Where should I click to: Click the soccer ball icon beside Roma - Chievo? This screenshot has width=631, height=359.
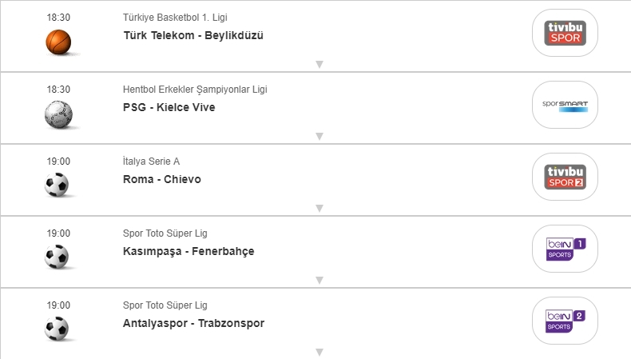coord(58,185)
